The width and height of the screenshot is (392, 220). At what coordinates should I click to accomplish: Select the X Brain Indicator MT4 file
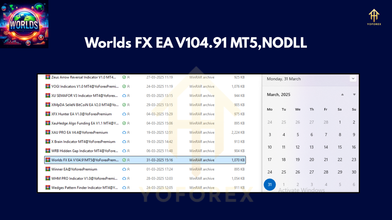tap(83, 141)
